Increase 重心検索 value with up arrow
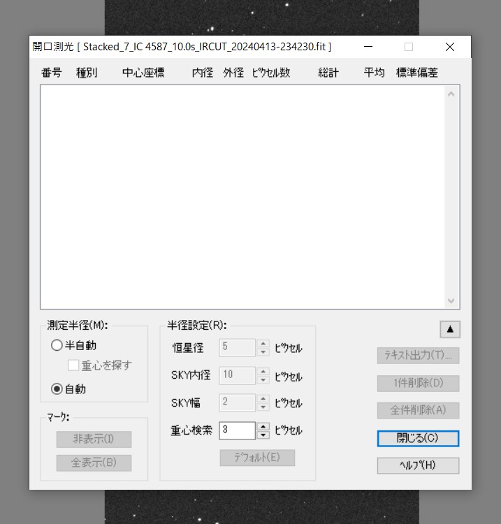The image size is (501, 524). (x=263, y=426)
